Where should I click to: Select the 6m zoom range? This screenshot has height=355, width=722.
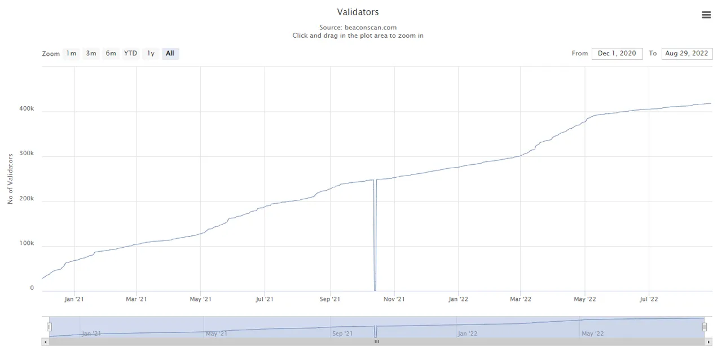[111, 54]
